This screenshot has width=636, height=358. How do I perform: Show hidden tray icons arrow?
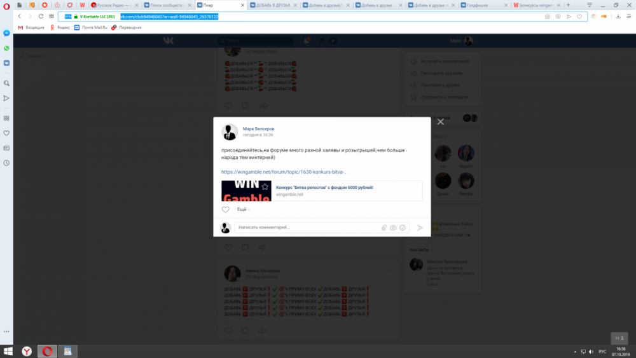coord(575,352)
